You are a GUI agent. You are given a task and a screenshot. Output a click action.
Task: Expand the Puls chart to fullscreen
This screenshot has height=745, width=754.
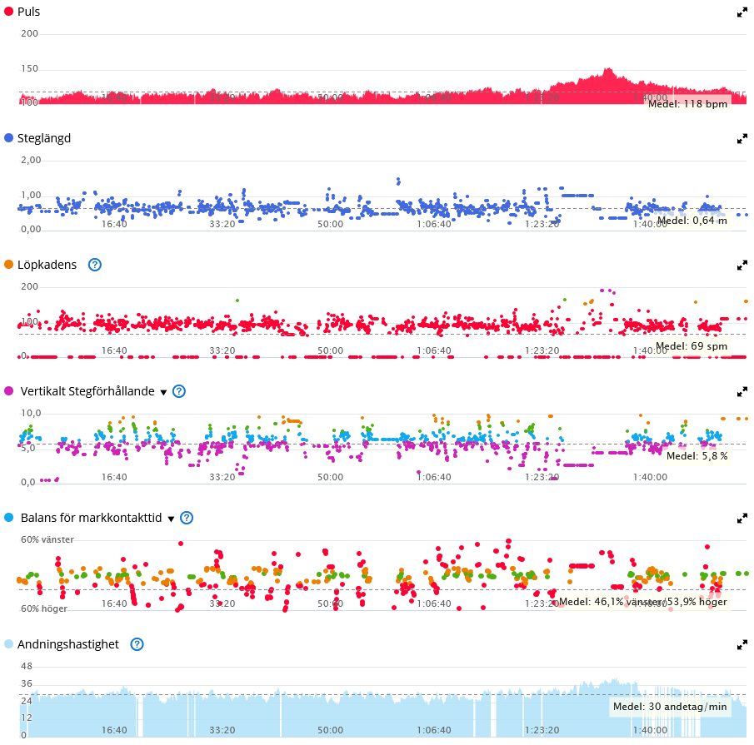pyautogui.click(x=742, y=12)
